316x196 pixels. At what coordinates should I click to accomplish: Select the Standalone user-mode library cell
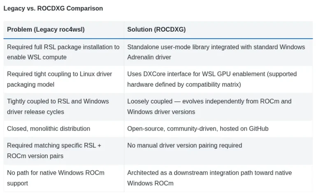216,52
